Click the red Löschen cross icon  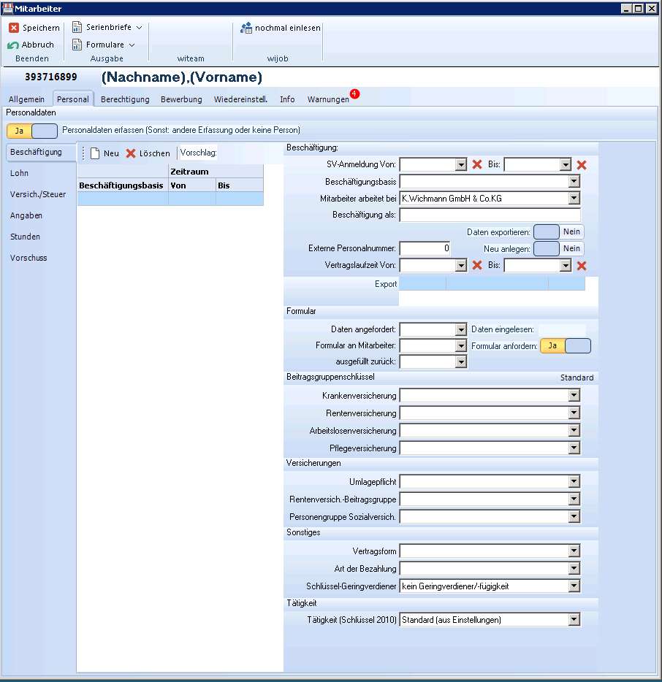tap(131, 153)
